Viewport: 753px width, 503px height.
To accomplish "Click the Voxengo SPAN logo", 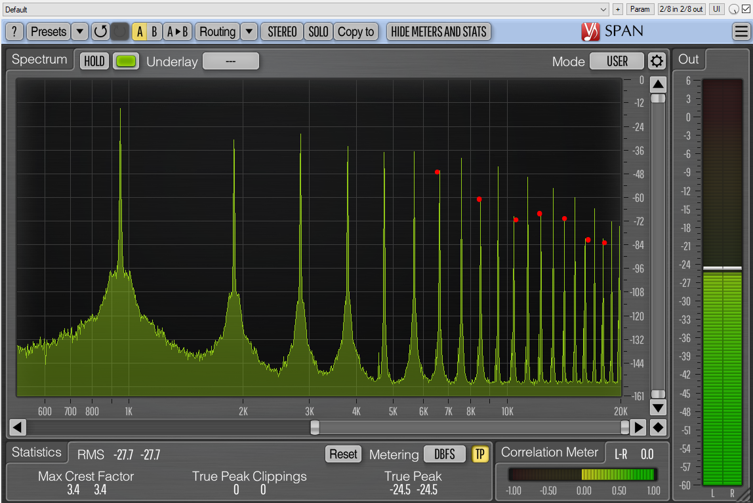I will (611, 31).
